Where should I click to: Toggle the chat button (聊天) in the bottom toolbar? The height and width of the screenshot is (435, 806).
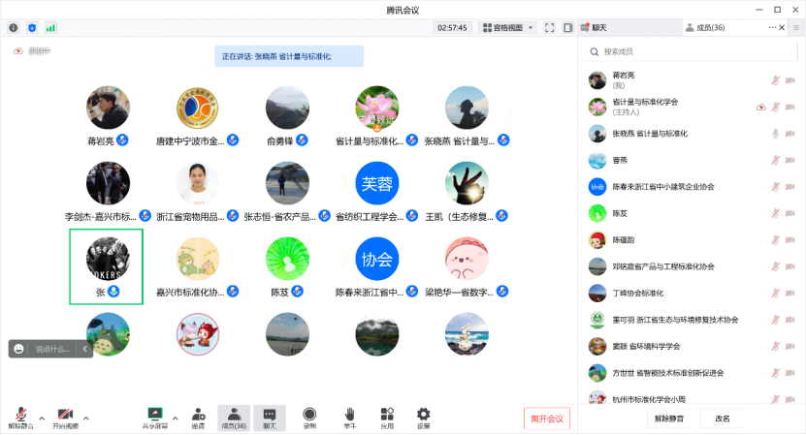pyautogui.click(x=270, y=418)
